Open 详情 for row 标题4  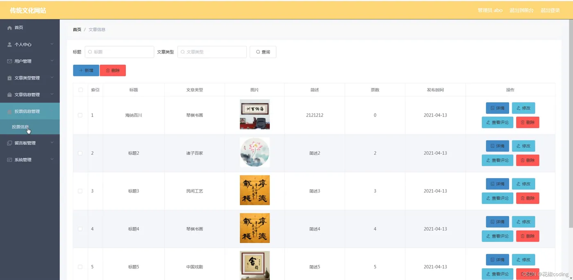click(x=497, y=222)
